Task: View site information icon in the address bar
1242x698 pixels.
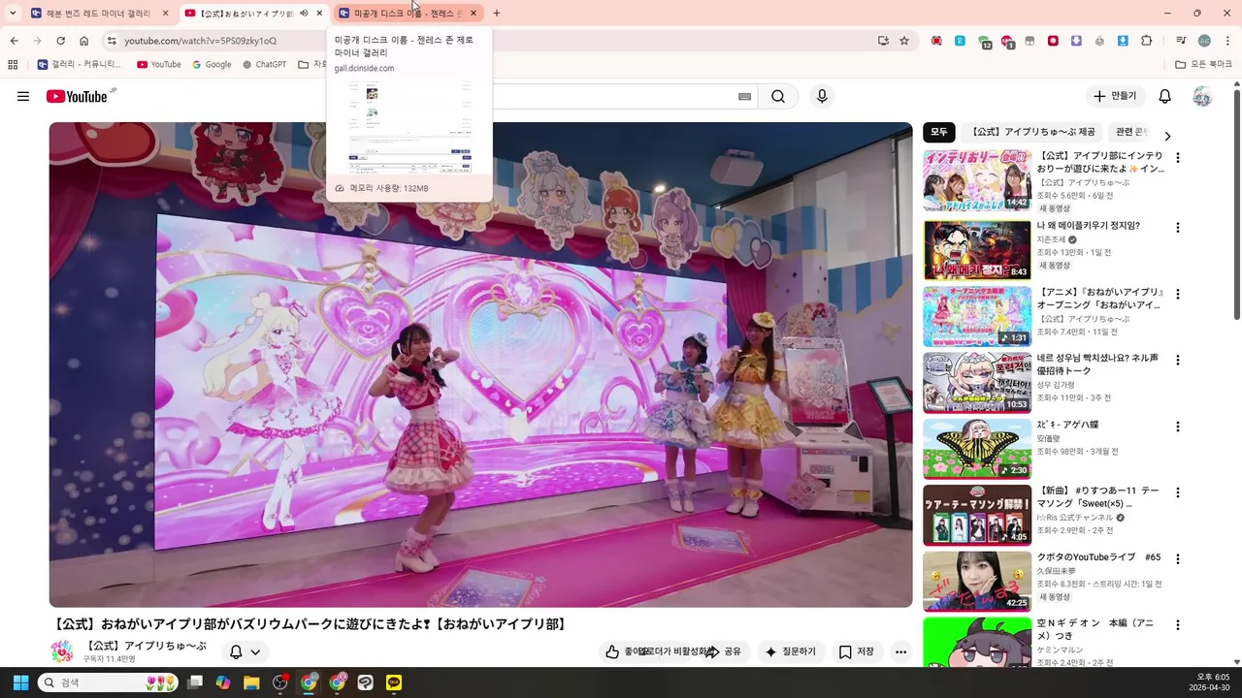Action: tap(112, 41)
